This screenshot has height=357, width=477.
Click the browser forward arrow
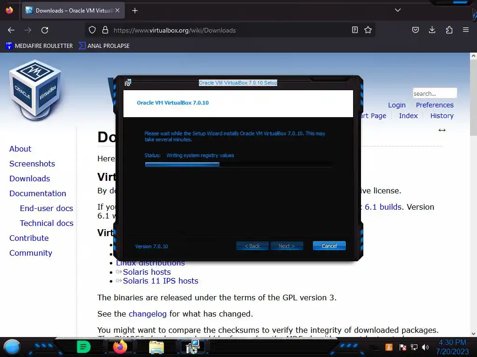[x=28, y=30]
